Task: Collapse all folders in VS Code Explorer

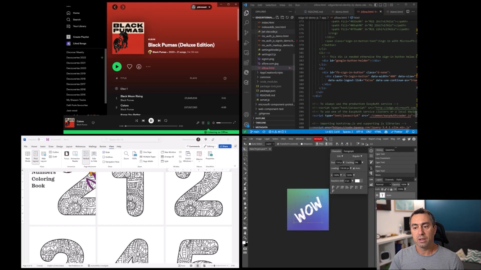Action: (292, 18)
